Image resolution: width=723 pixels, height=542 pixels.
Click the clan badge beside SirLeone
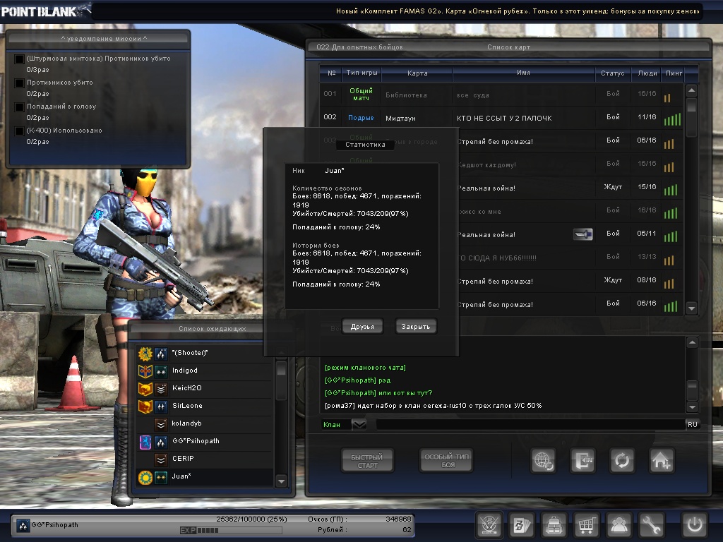pyautogui.click(x=145, y=406)
